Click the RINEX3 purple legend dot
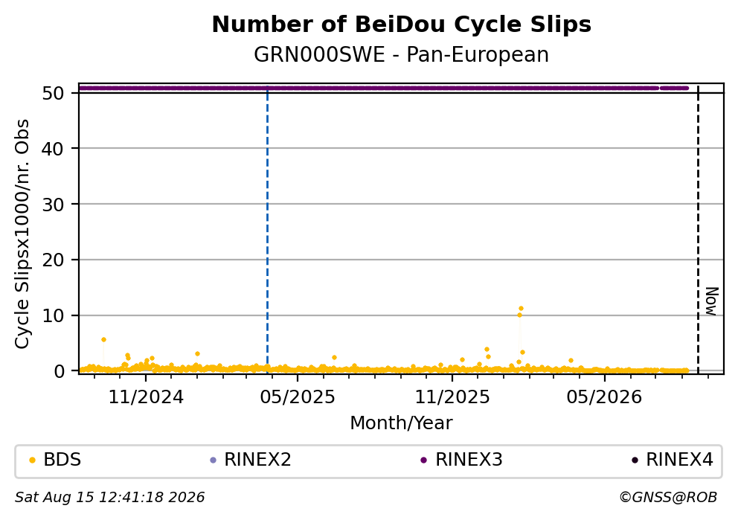The image size is (738, 520). tap(423, 460)
